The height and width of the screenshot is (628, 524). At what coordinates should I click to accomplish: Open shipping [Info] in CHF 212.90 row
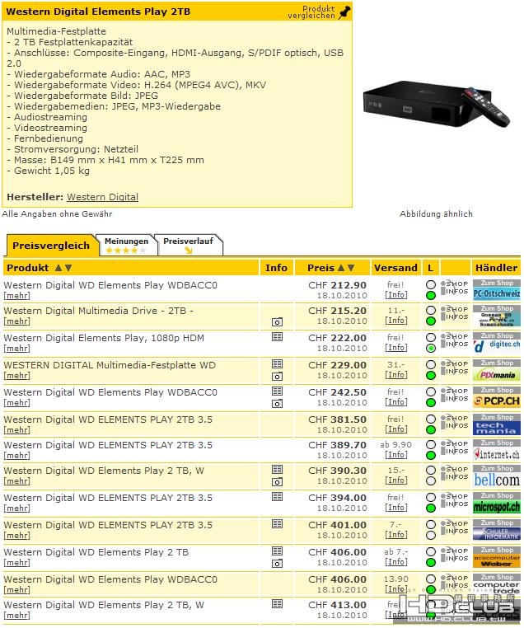click(396, 295)
